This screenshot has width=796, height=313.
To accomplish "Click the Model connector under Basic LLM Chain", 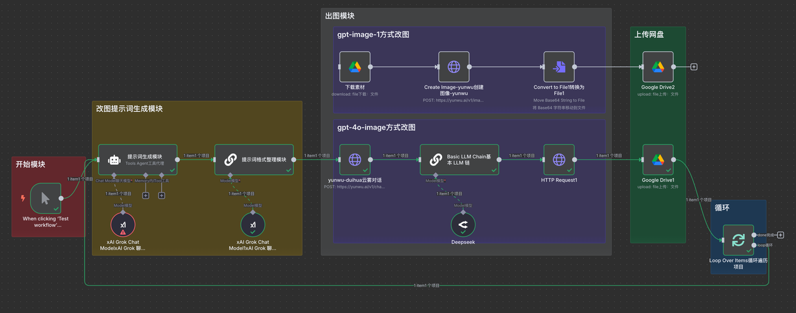I will point(435,175).
